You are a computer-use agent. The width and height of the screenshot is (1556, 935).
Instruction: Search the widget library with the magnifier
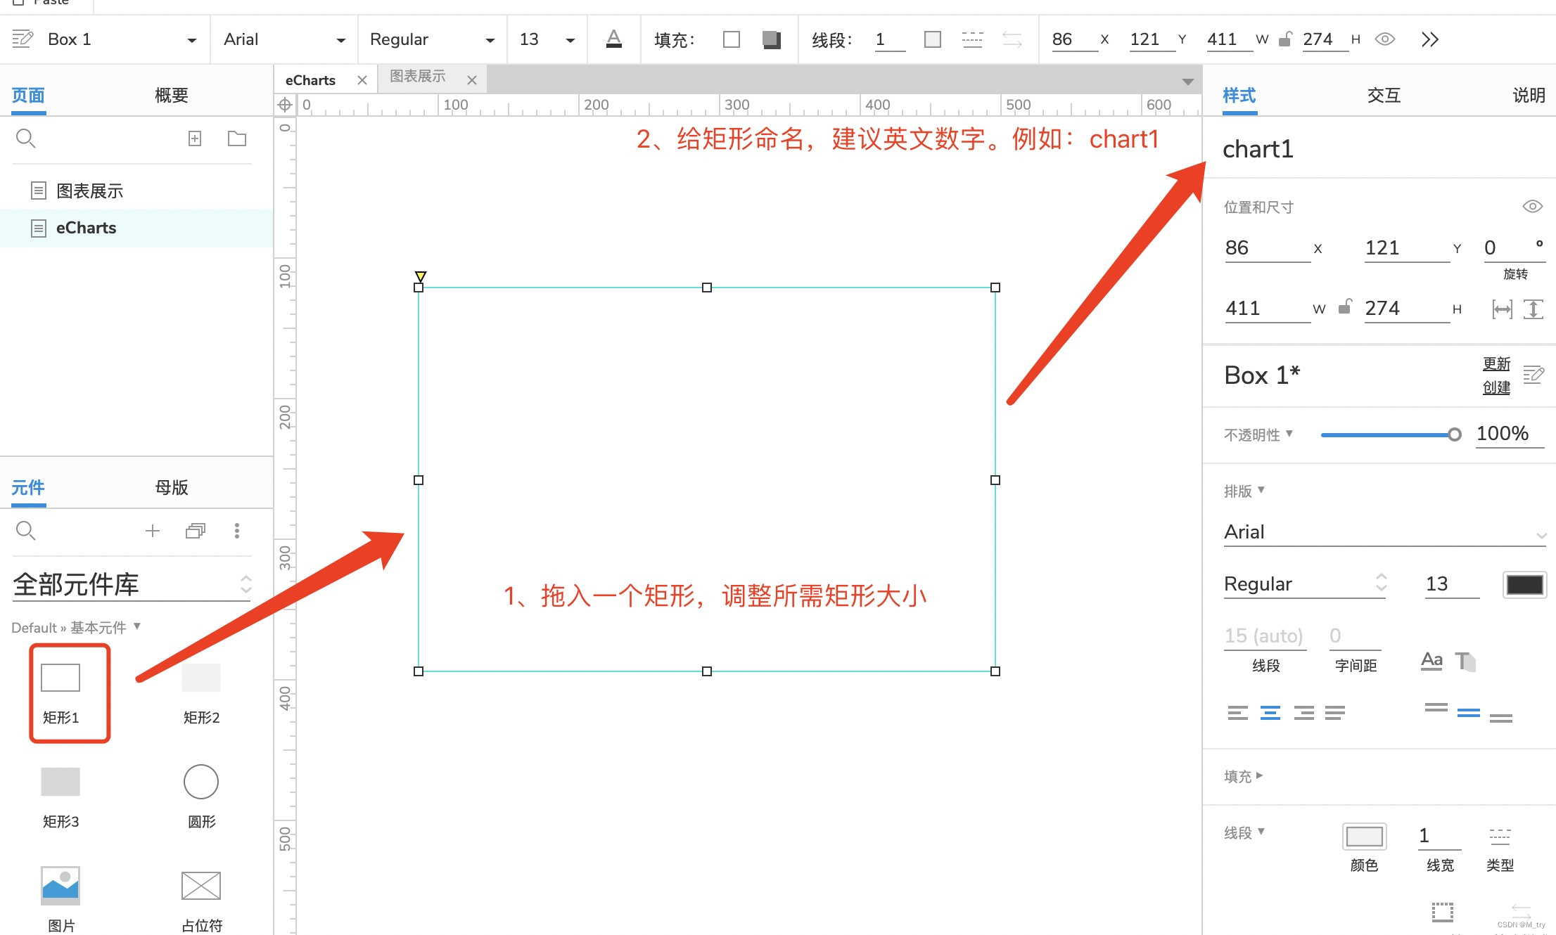click(x=25, y=531)
